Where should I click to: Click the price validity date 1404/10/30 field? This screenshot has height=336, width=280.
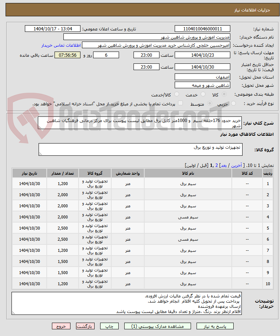tap(202, 67)
